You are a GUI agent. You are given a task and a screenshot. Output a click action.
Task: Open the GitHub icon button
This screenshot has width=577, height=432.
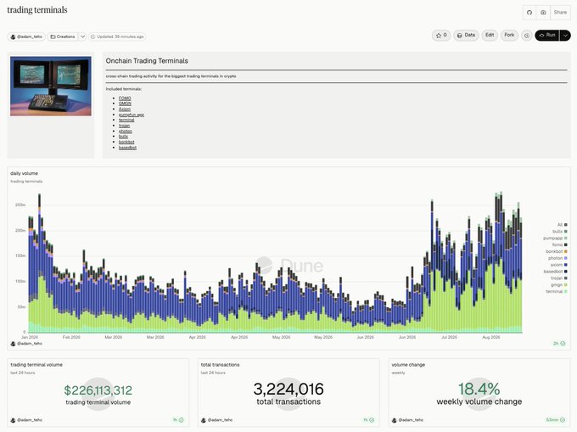pos(529,13)
